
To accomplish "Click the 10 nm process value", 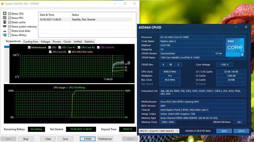I will coord(218,53).
